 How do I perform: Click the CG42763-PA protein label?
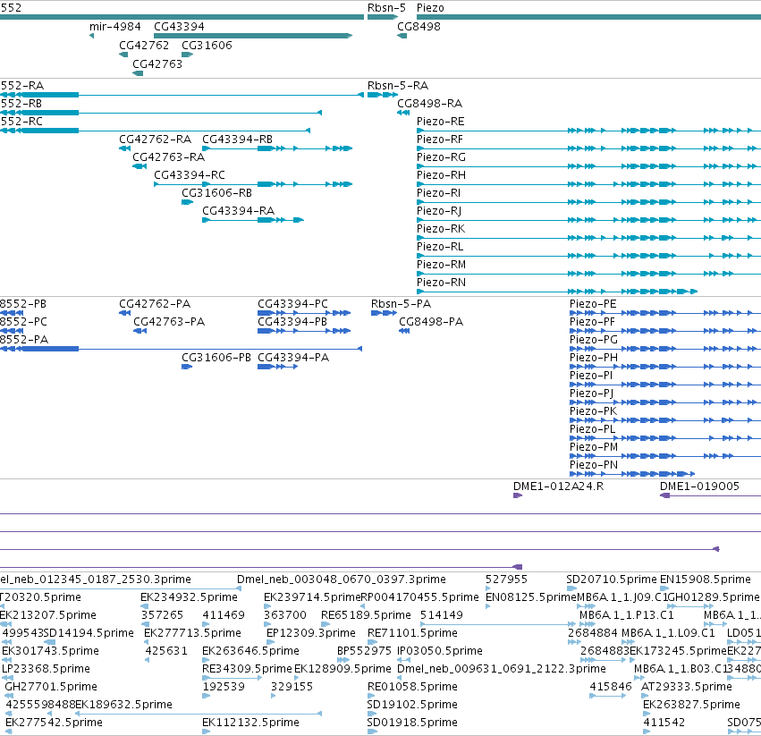(169, 322)
